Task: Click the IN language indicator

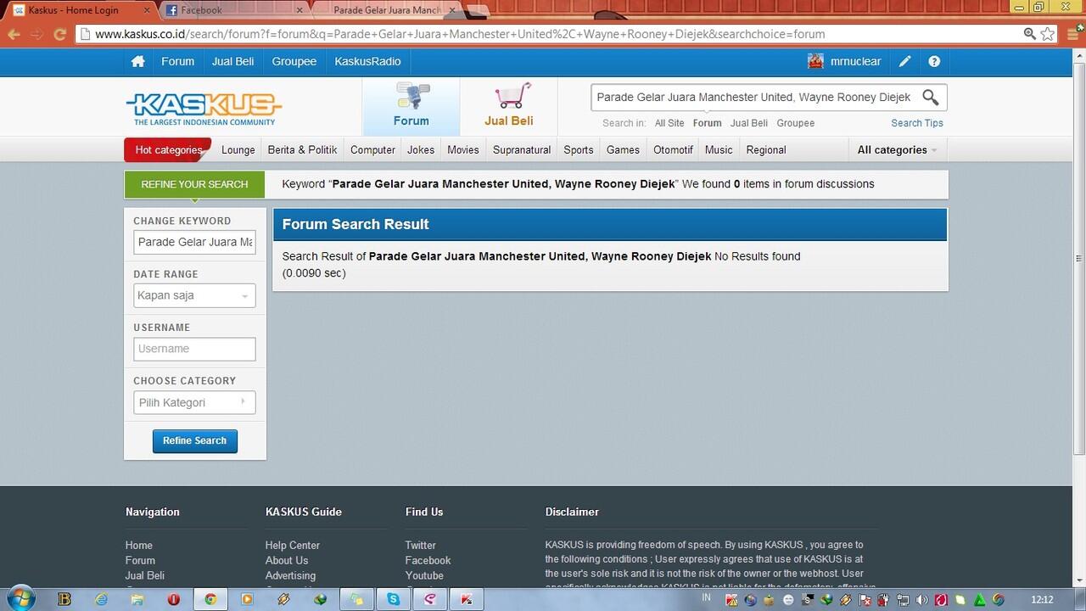Action: point(707,598)
